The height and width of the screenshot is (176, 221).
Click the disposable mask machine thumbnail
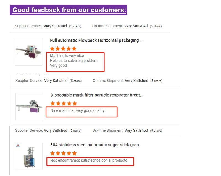point(29,107)
